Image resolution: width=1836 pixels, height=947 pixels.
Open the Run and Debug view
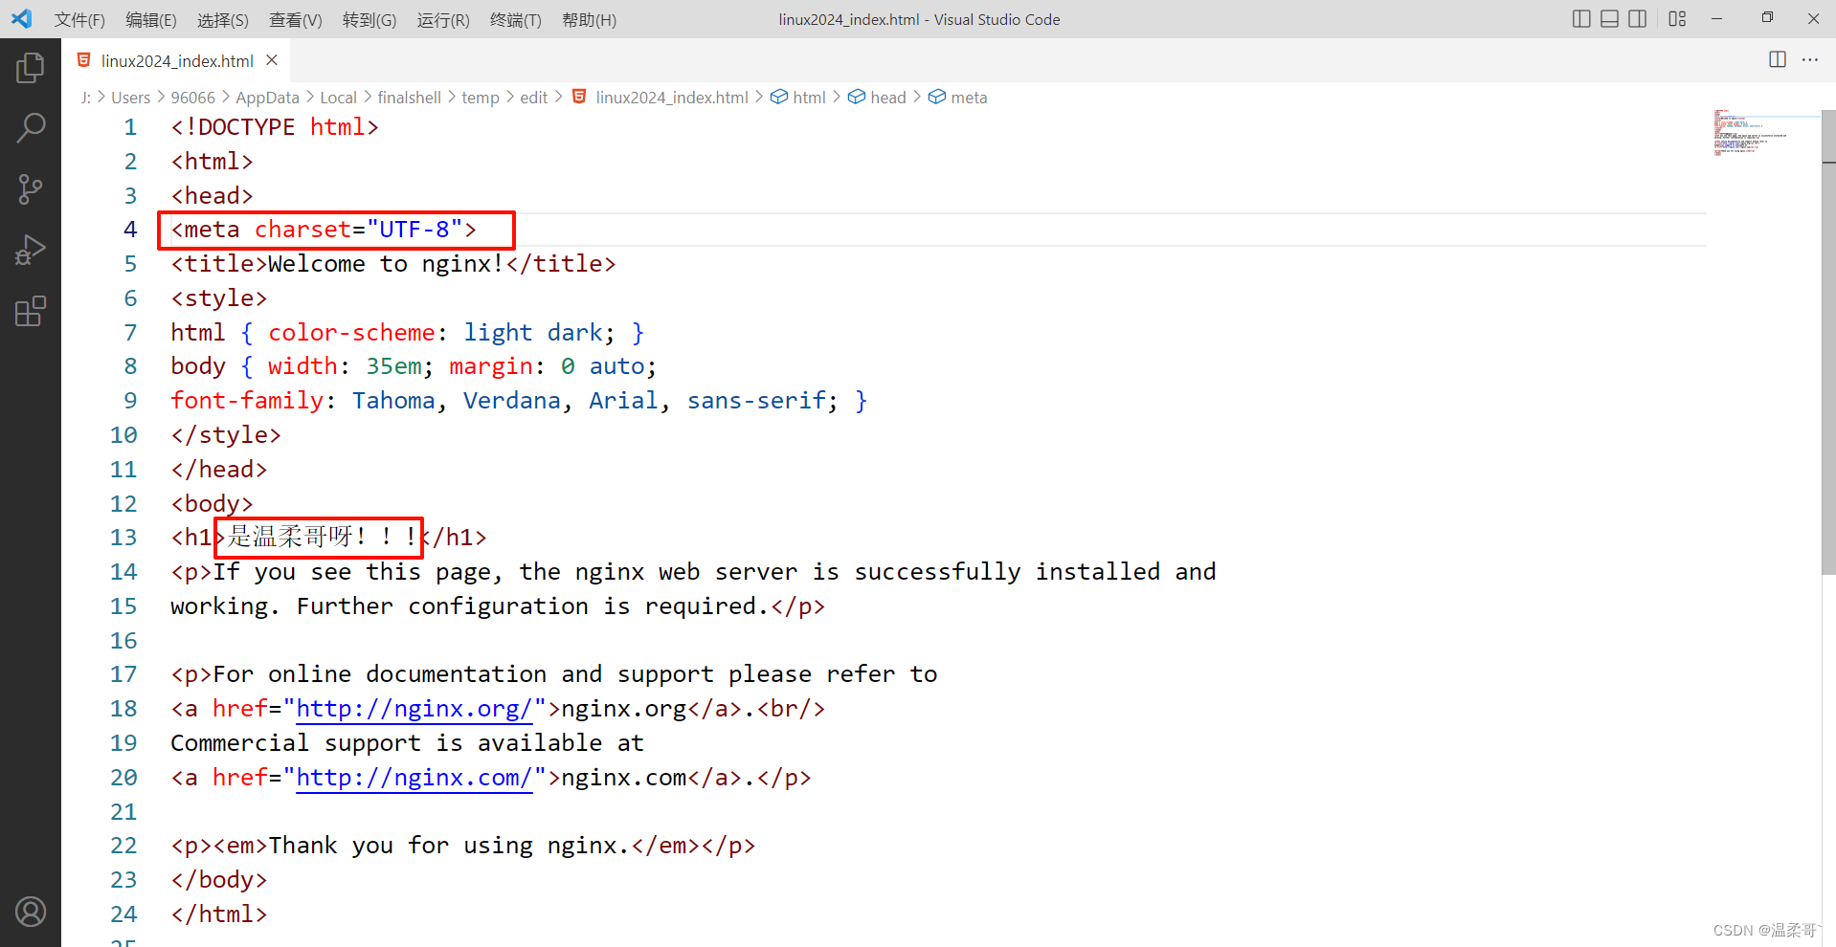[x=31, y=250]
